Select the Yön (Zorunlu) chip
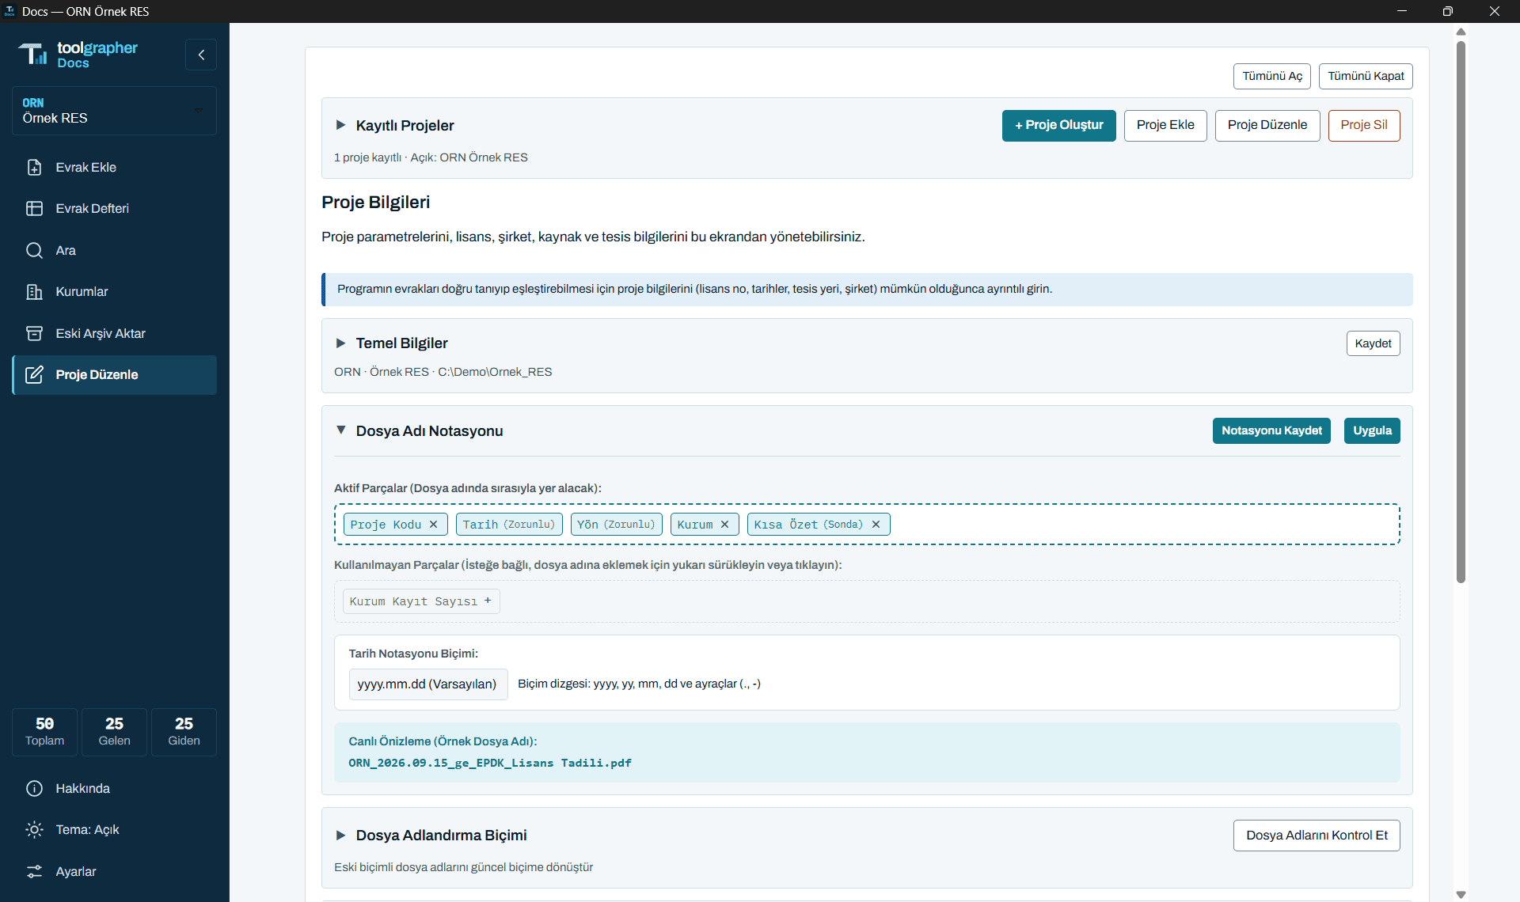 (616, 524)
